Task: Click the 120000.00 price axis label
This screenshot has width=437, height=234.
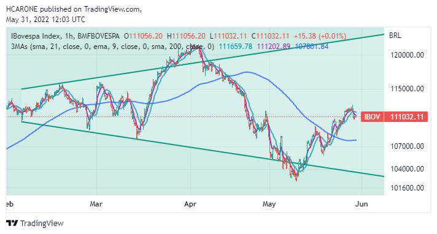Action: [407, 55]
